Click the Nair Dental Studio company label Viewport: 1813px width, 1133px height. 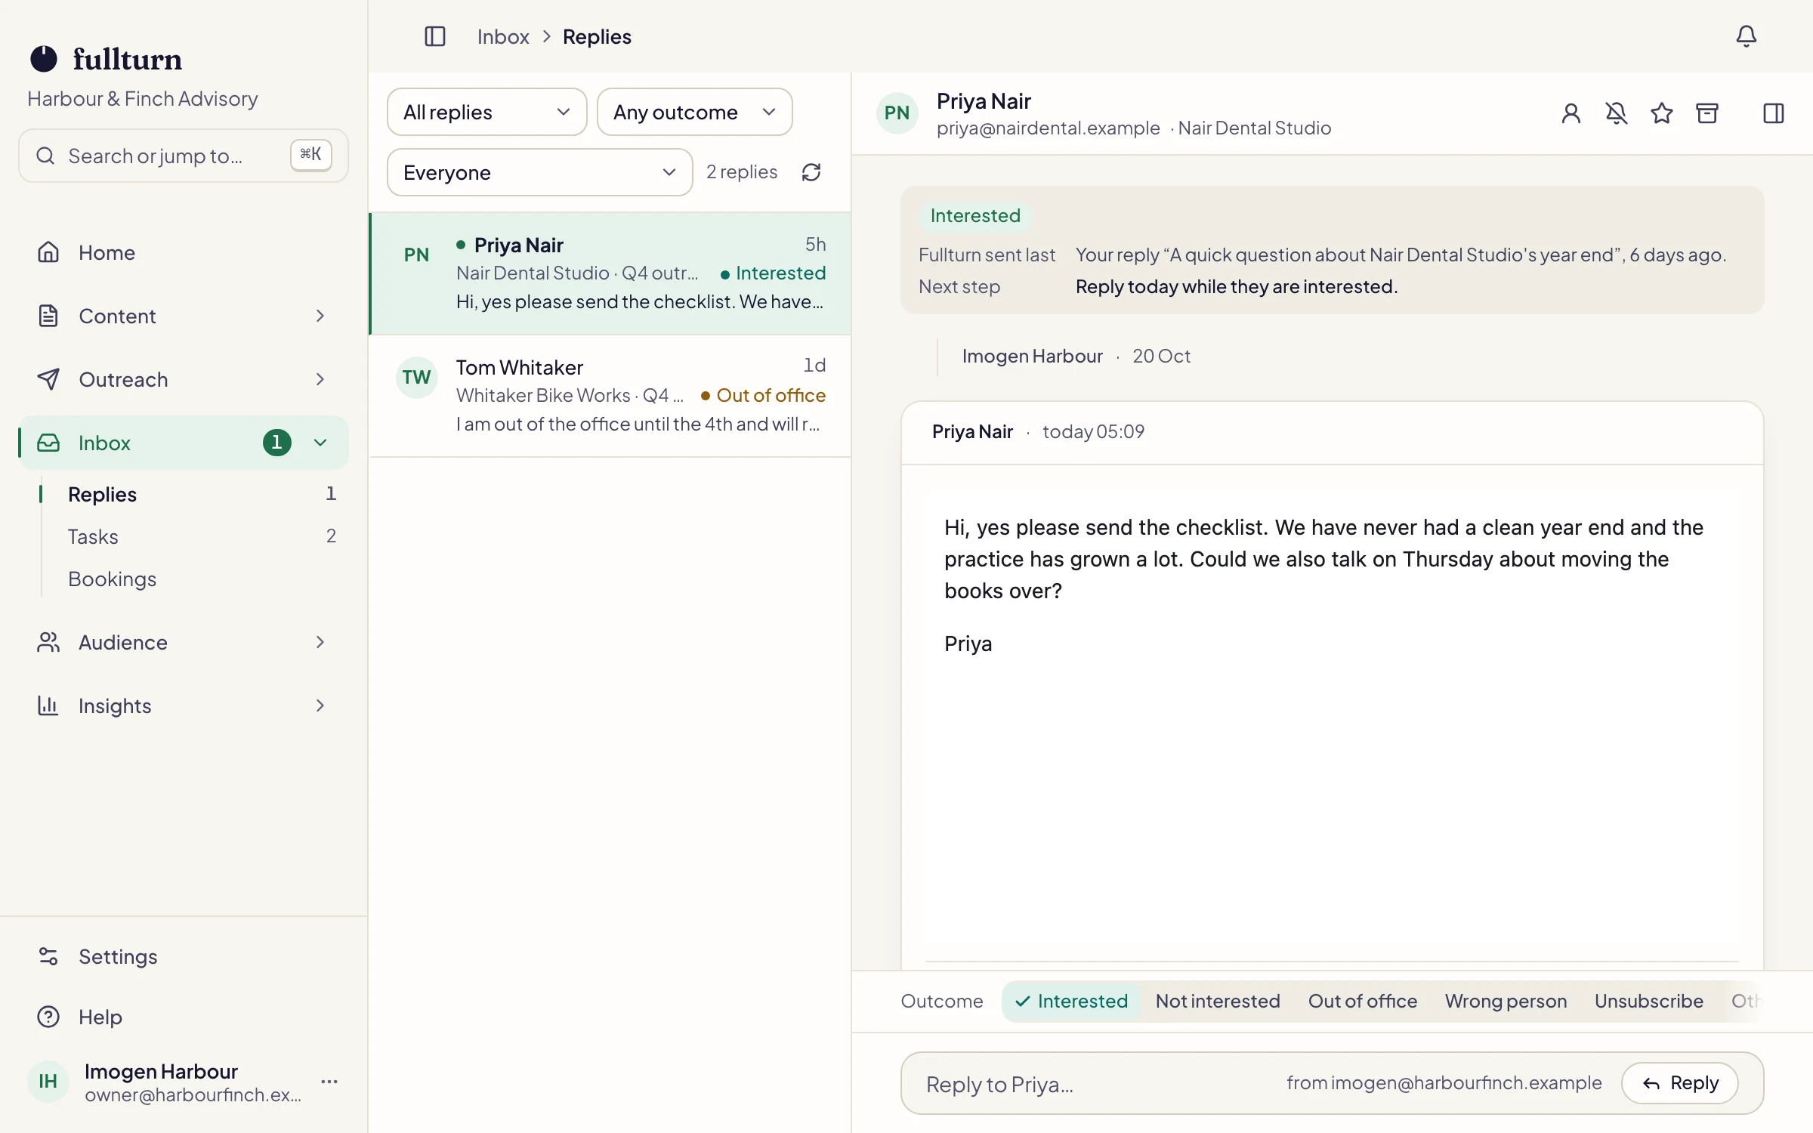click(x=1255, y=128)
